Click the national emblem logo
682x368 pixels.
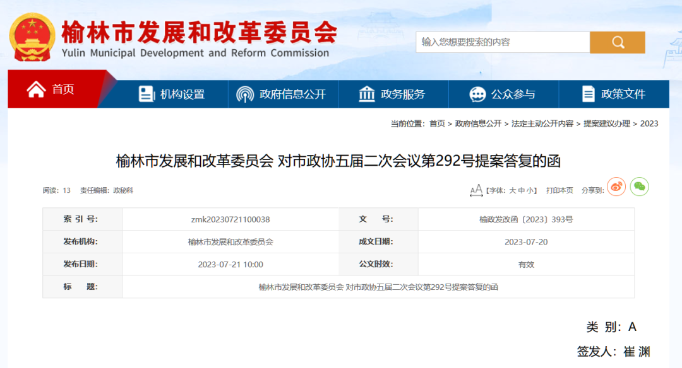(x=32, y=37)
